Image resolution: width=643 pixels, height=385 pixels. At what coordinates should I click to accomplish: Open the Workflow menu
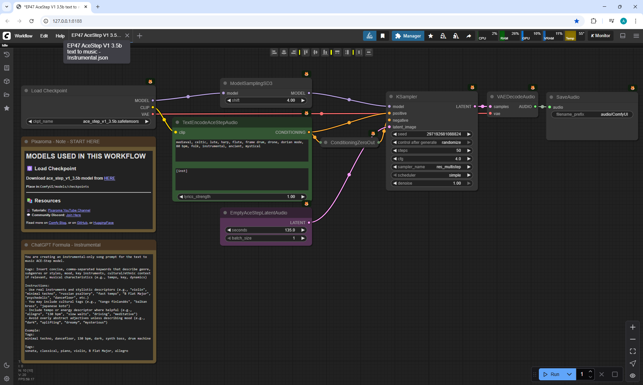(23, 36)
